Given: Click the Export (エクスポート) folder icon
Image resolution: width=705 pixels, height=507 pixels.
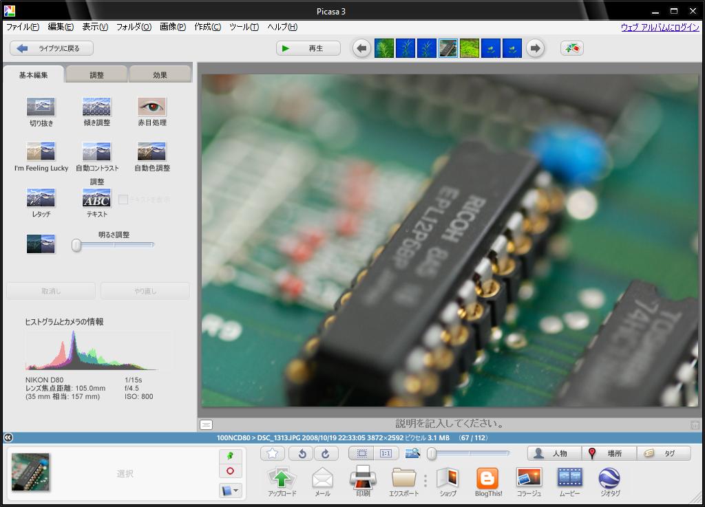Looking at the screenshot, I should tap(403, 478).
